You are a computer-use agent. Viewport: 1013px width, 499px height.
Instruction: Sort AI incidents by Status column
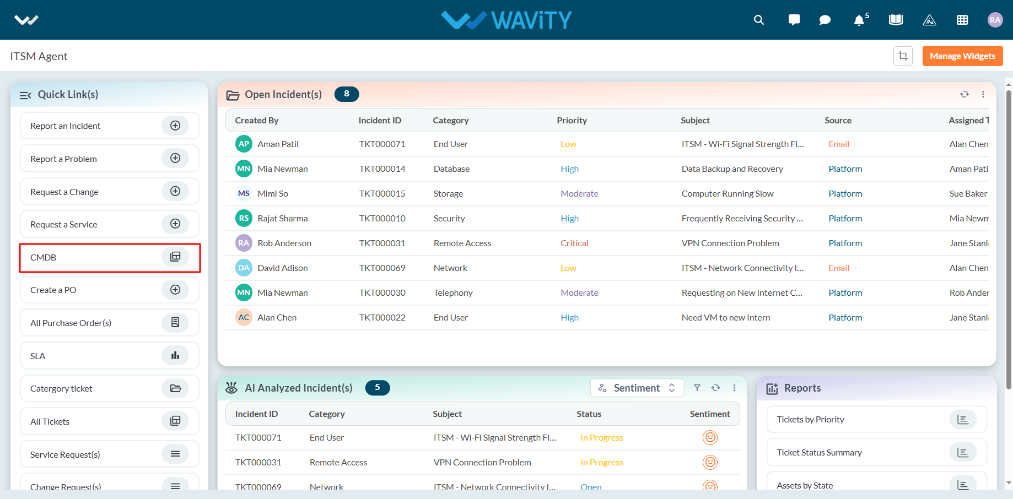[589, 414]
